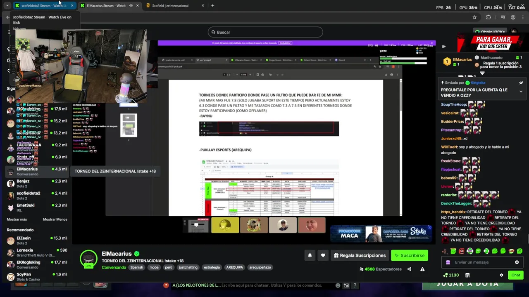Click the moba tag
This screenshot has width=529, height=297.
click(154, 267)
